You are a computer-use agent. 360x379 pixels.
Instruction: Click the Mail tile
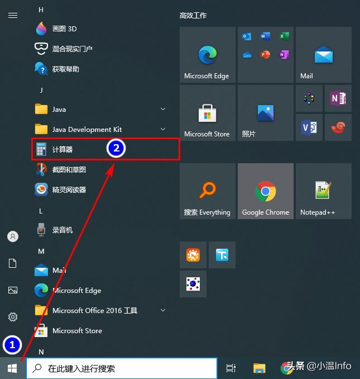click(x=324, y=55)
